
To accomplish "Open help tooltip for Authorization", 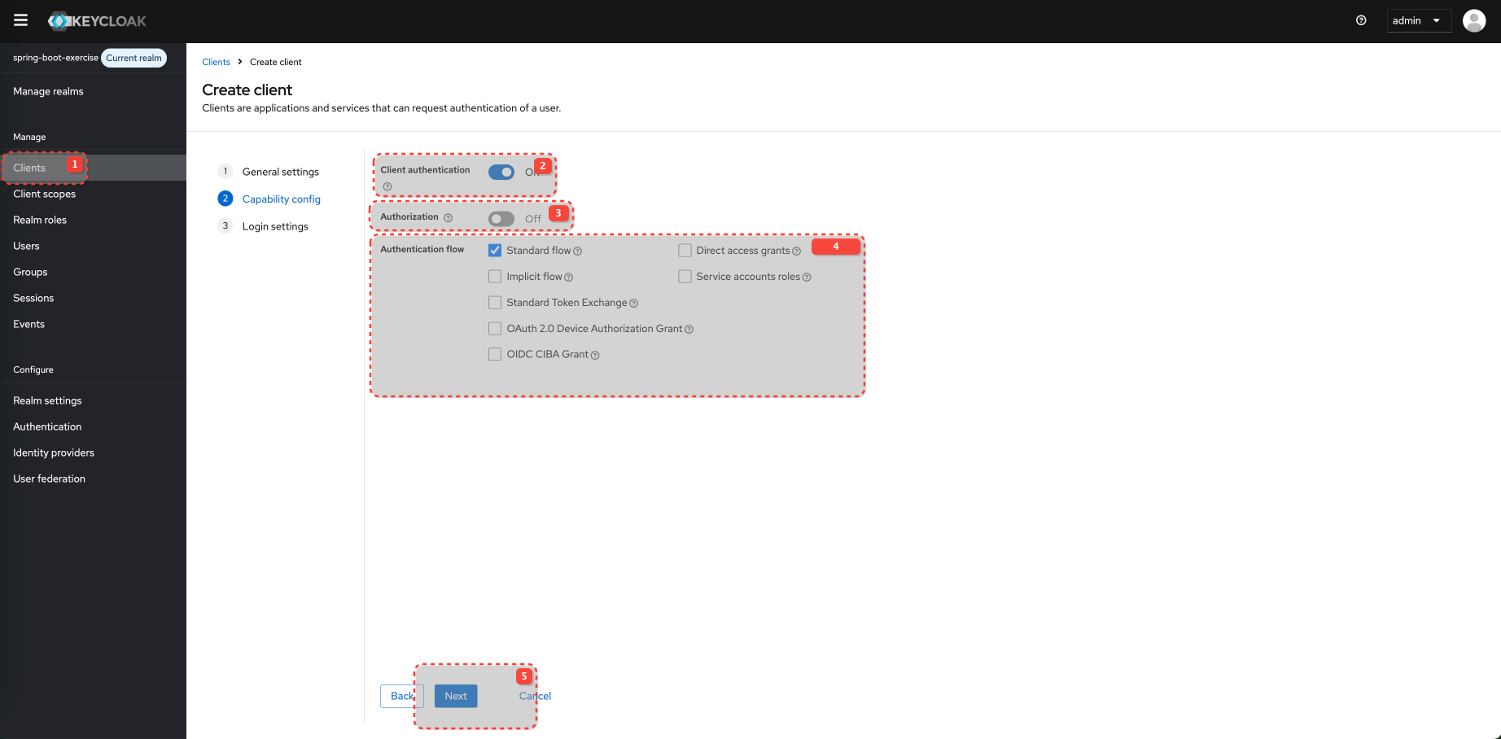I will [x=449, y=216].
